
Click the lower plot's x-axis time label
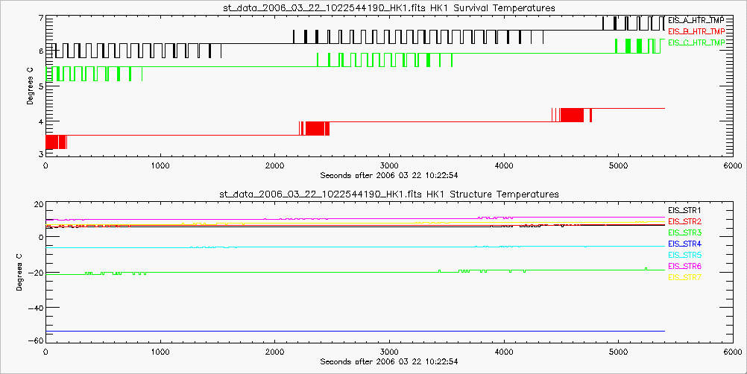[388, 361]
